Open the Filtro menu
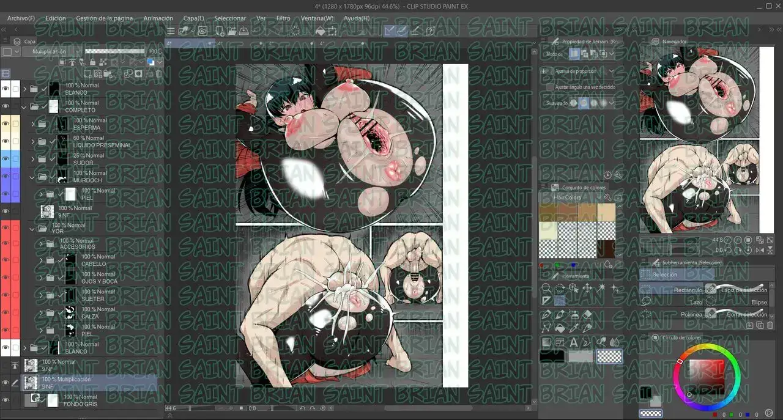The image size is (783, 420). [x=283, y=18]
